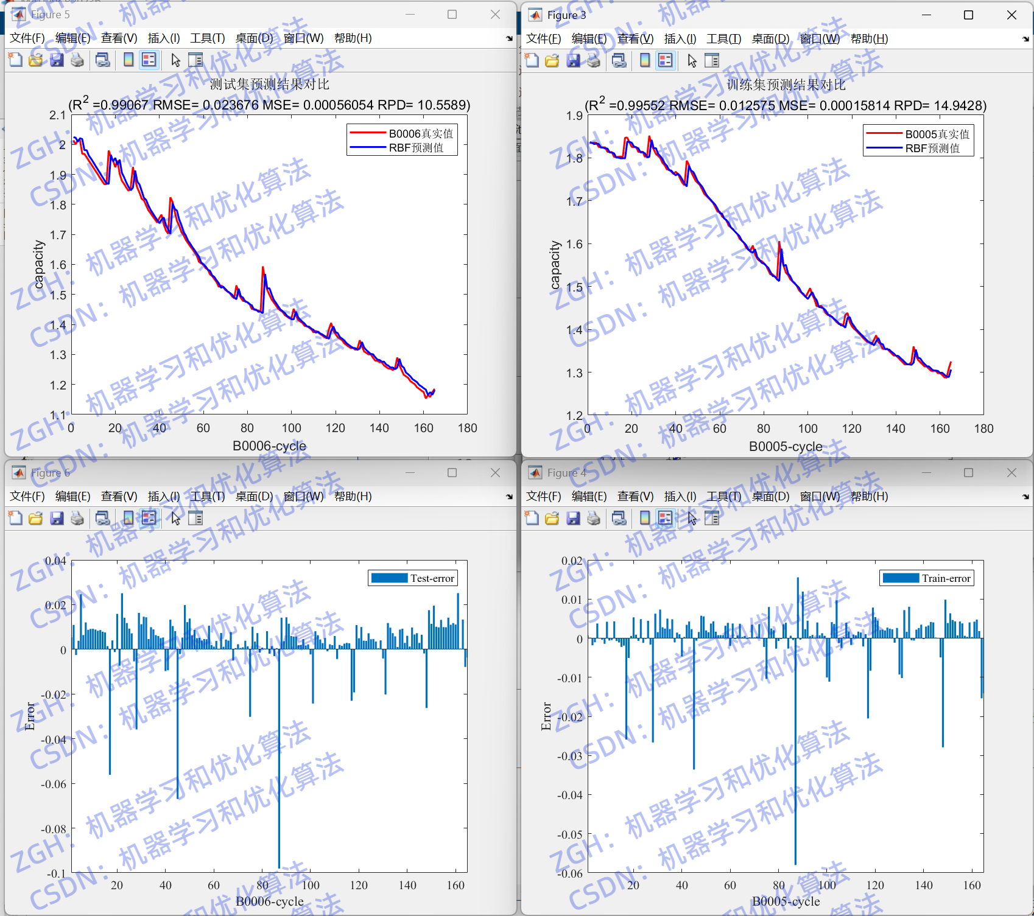This screenshot has width=1034, height=916.
Task: Expand dock arrow in Figure 5 menu bar
Action: pyautogui.click(x=509, y=38)
